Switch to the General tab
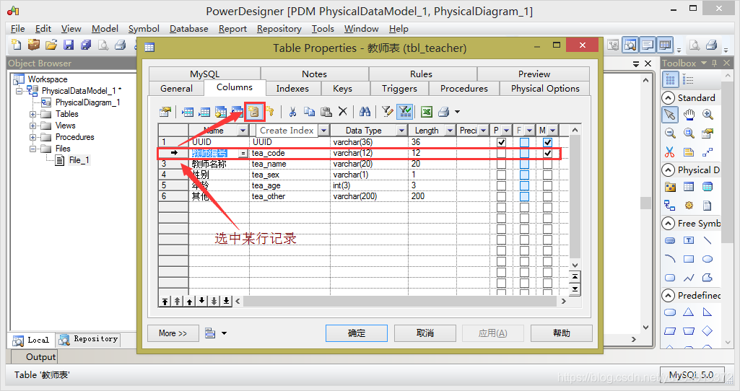Viewport: 740px width, 391px height. [x=176, y=88]
